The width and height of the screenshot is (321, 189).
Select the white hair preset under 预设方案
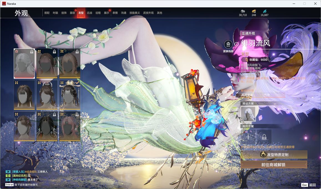[248, 114]
